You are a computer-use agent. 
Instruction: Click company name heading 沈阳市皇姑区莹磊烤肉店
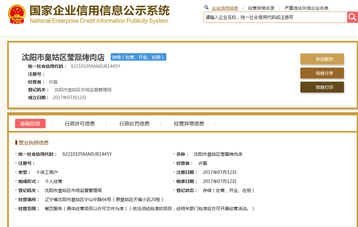(x=63, y=58)
